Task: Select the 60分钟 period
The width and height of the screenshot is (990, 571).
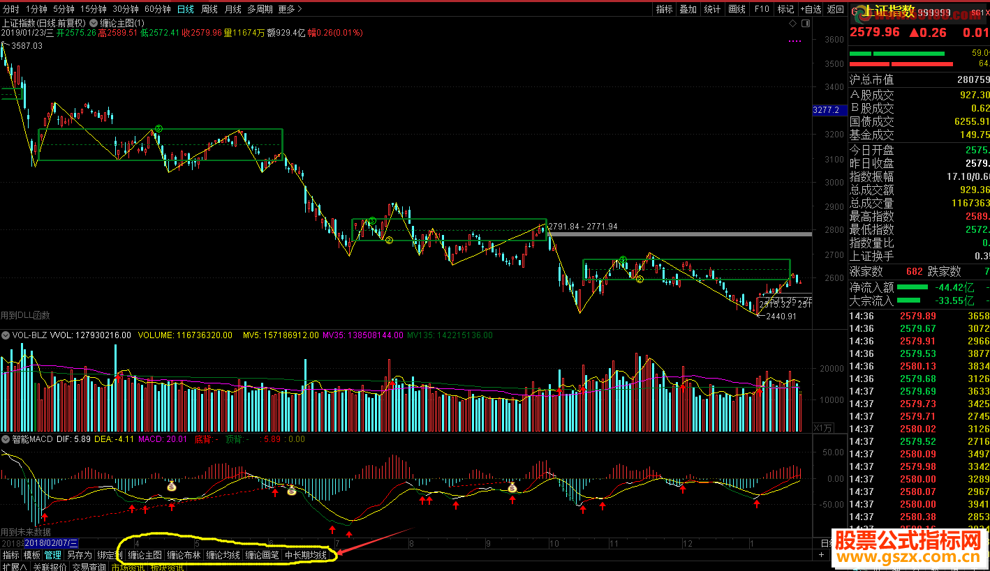Action: click(x=158, y=9)
